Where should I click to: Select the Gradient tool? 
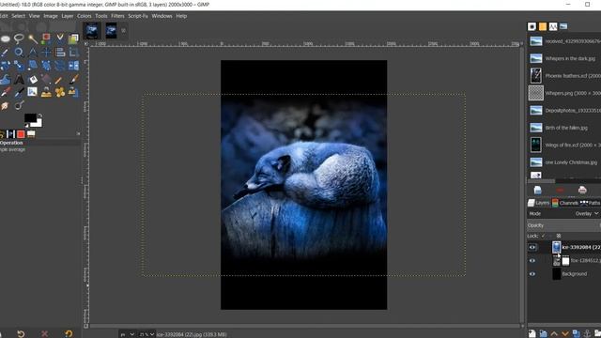[46, 79]
